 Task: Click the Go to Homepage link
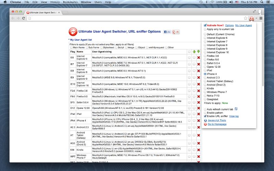pos(217,124)
